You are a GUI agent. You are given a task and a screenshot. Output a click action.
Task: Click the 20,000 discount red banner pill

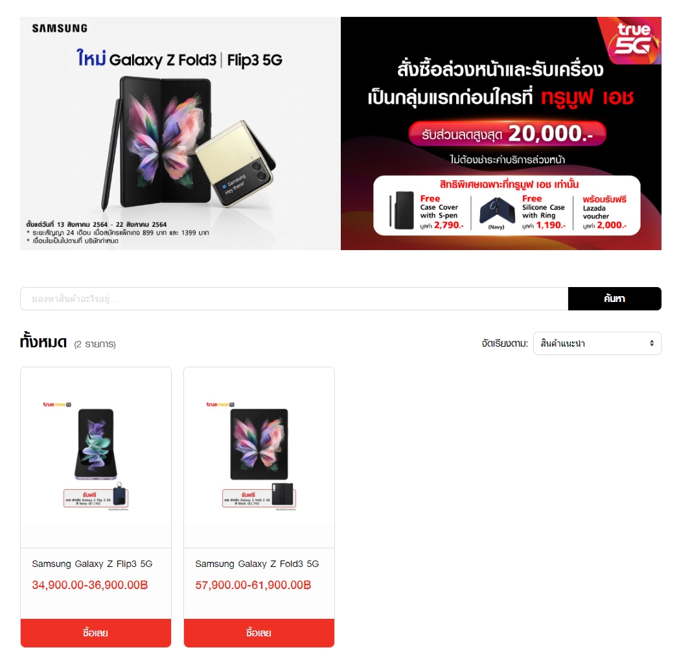(x=507, y=133)
